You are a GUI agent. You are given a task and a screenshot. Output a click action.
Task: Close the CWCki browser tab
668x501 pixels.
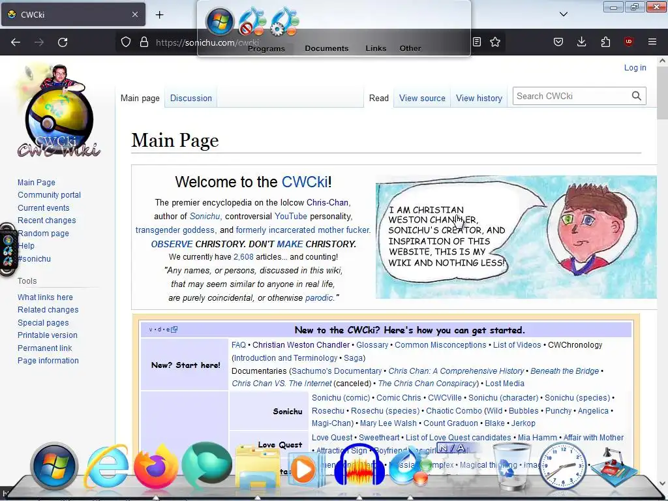click(x=135, y=14)
